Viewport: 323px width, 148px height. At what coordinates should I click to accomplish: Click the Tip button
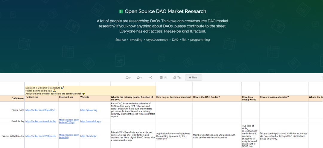177,78
